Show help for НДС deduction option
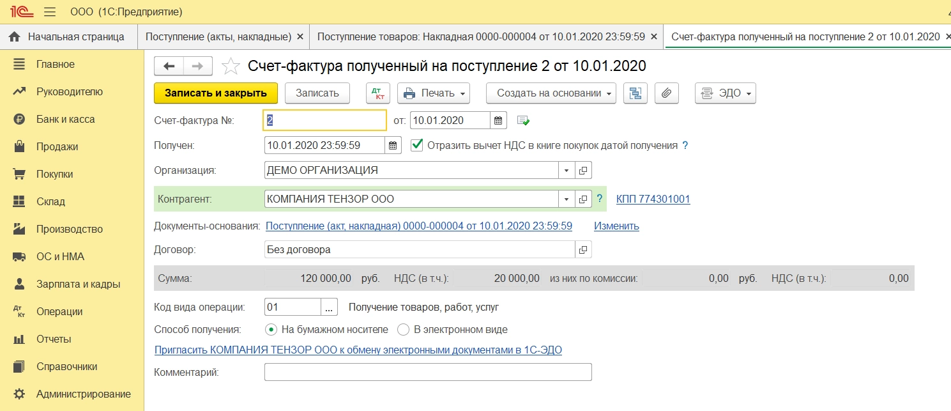The height and width of the screenshot is (411, 951). (685, 145)
